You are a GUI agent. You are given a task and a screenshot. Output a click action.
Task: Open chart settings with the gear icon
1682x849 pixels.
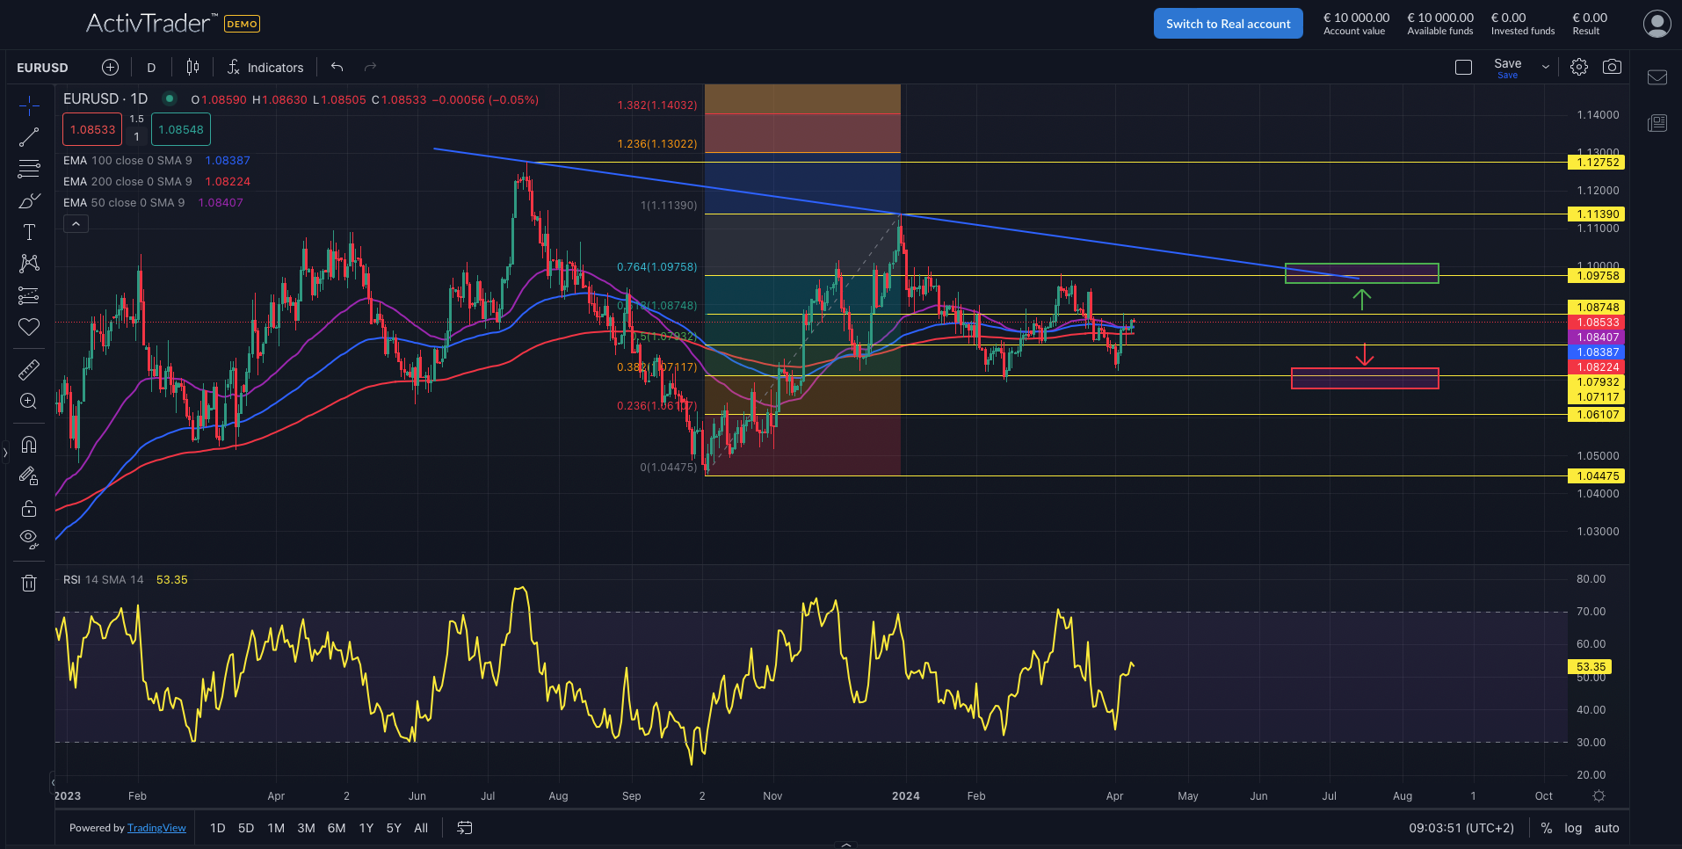(x=1578, y=66)
